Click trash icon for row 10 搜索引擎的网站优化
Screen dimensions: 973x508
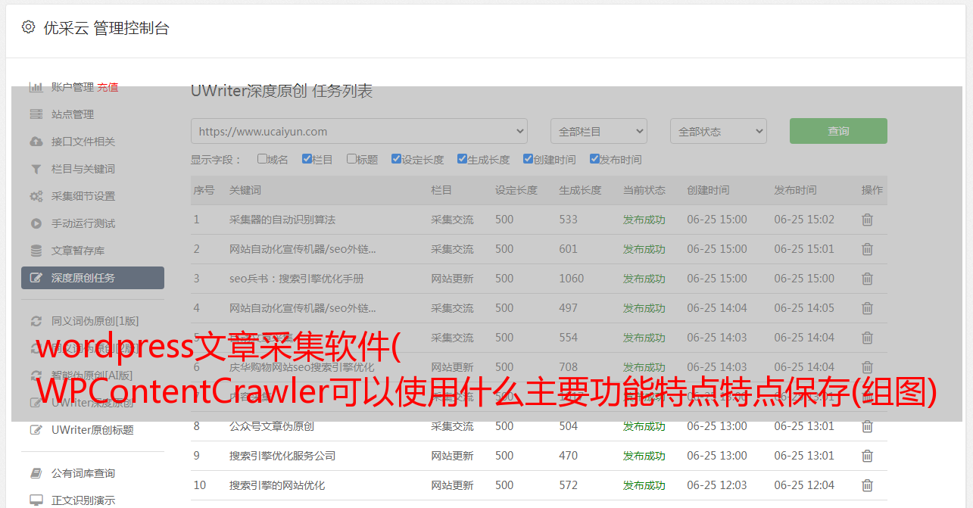[867, 485]
